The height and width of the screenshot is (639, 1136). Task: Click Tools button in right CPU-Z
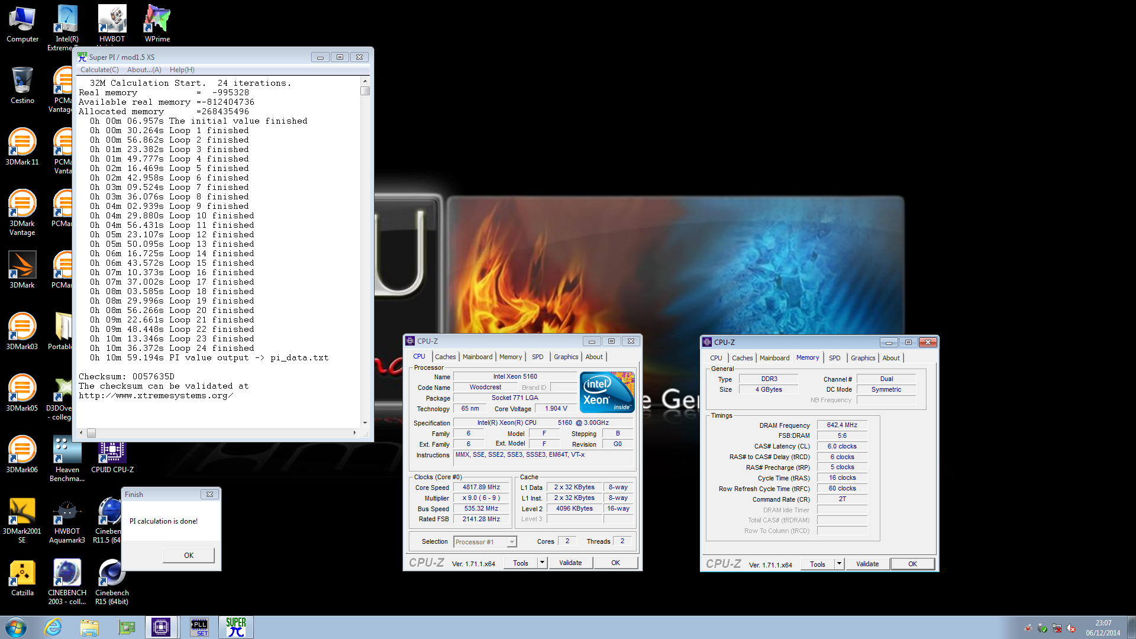[818, 564]
